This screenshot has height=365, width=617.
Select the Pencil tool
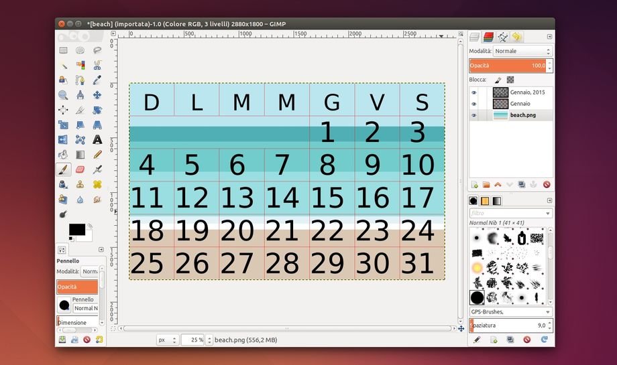point(97,155)
